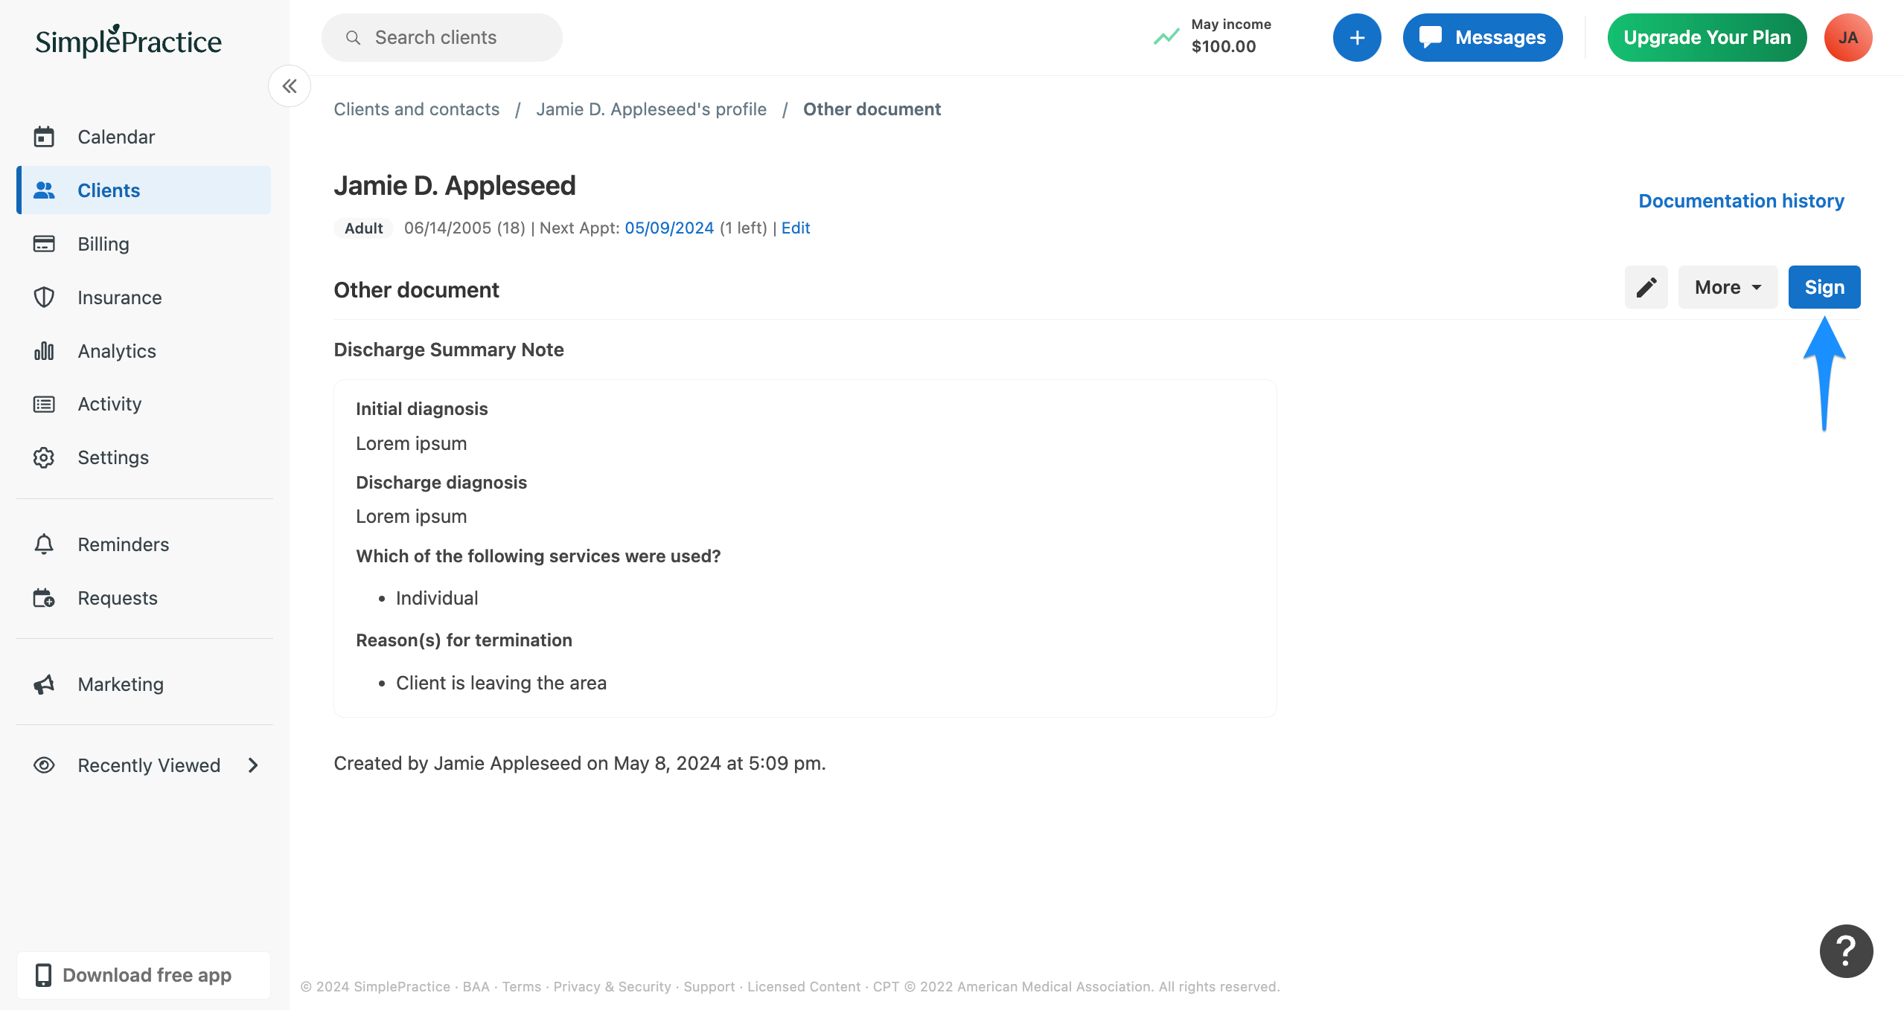Open Insurance via the shield icon

click(x=44, y=297)
